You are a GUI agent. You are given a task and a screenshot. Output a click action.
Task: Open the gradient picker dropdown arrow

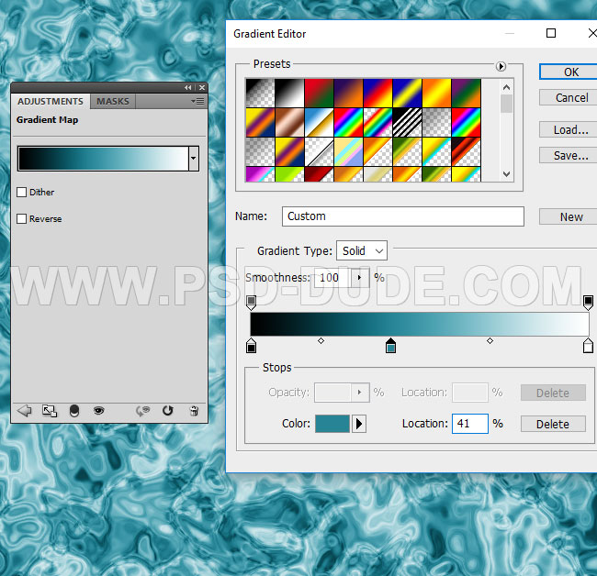pos(194,158)
